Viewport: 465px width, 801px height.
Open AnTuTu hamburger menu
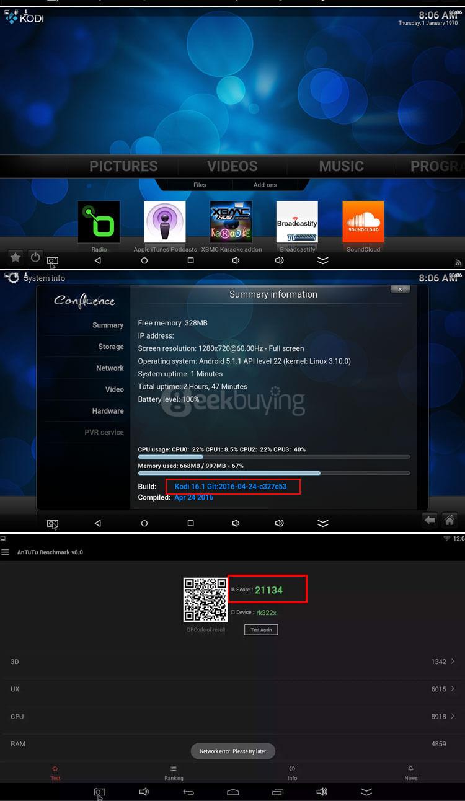coord(5,552)
